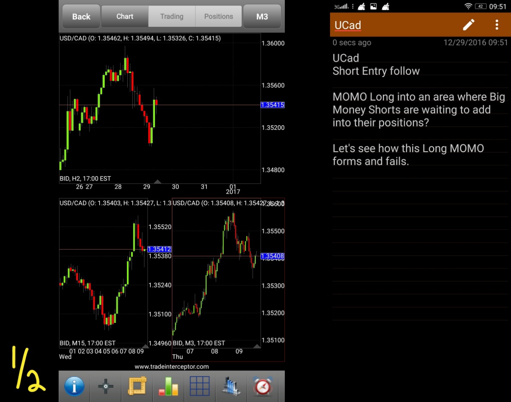Screen dimensions: 511x402
Task: Open the overflow menu in the notes app
Action: (x=497, y=25)
